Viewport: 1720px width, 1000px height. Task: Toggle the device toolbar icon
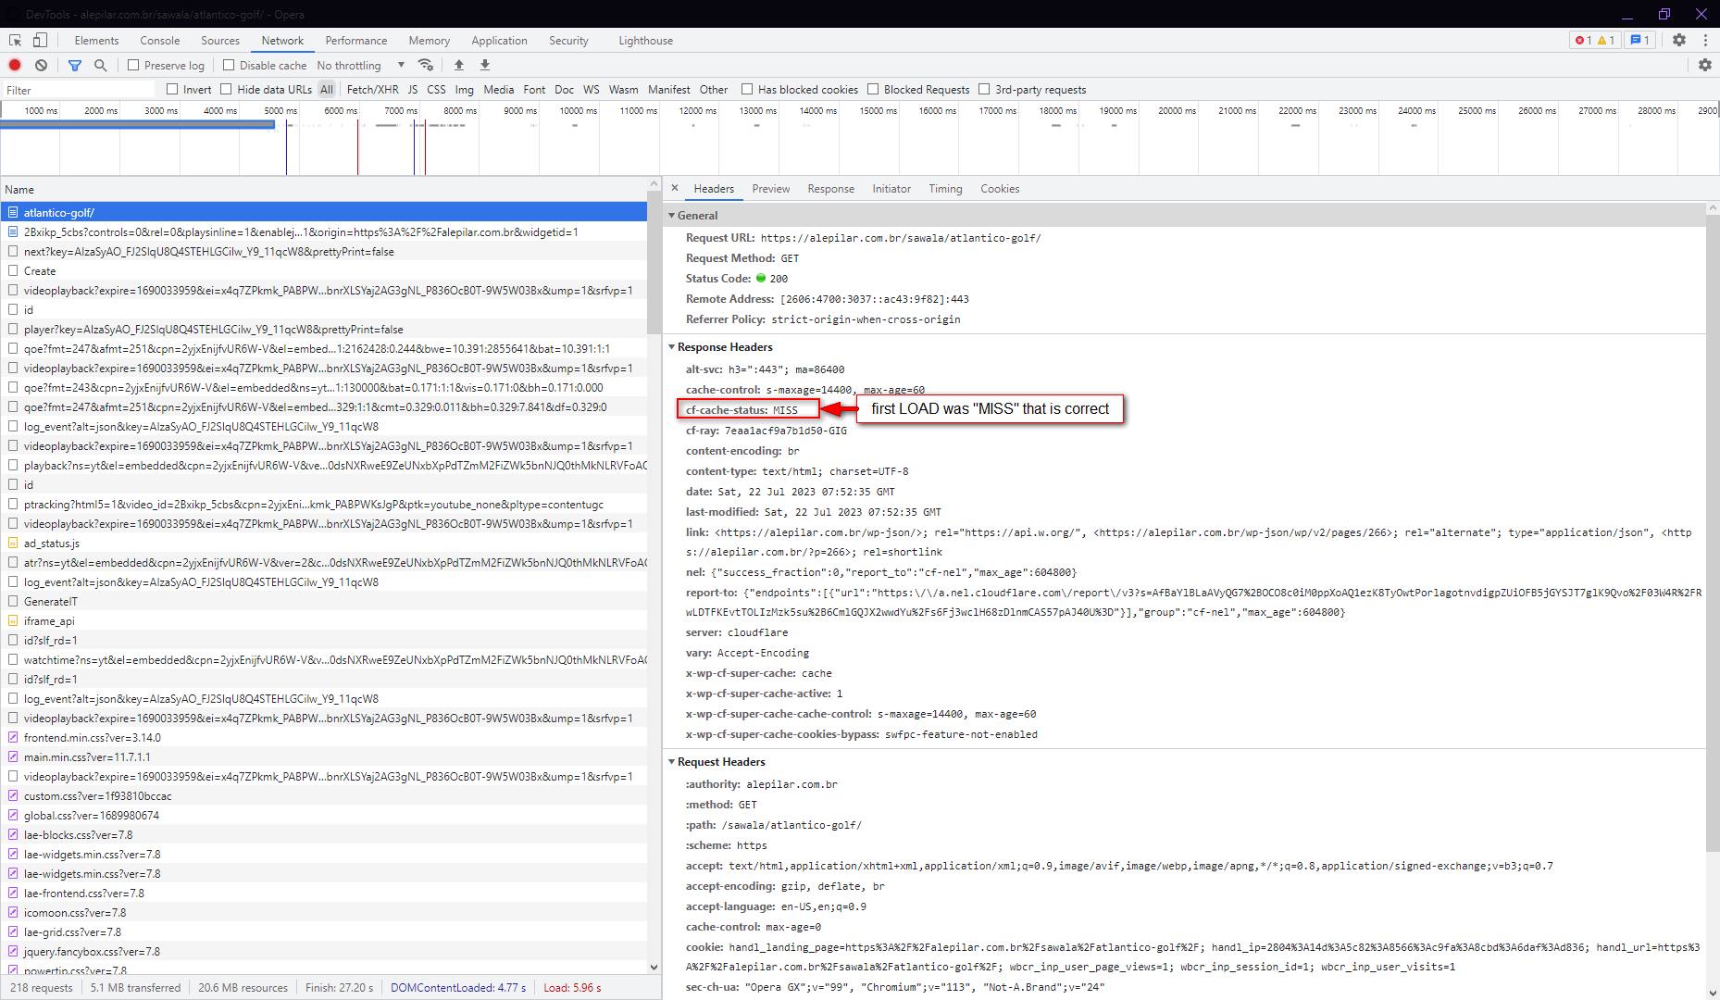click(40, 40)
